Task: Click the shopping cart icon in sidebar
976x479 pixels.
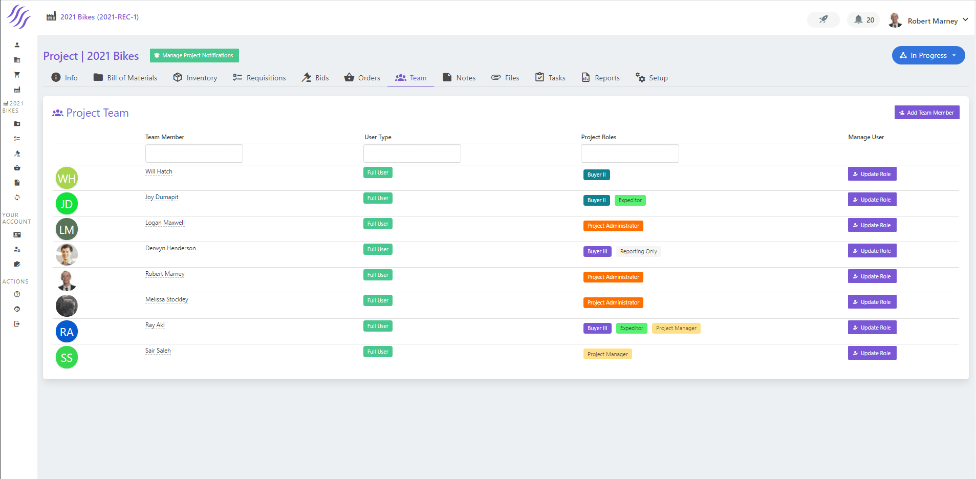Action: coord(17,75)
